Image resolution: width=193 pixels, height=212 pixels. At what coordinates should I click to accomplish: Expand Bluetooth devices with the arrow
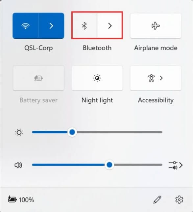[x=110, y=26]
